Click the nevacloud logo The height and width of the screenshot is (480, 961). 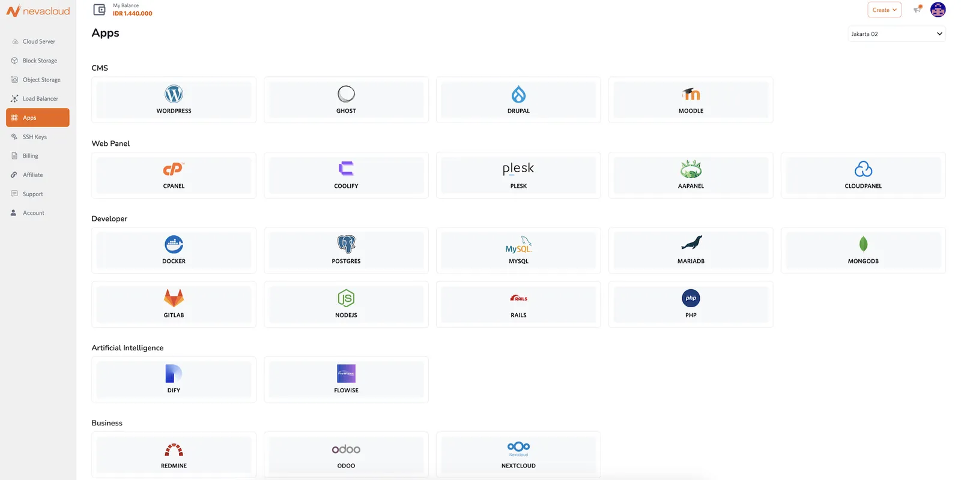coord(38,11)
